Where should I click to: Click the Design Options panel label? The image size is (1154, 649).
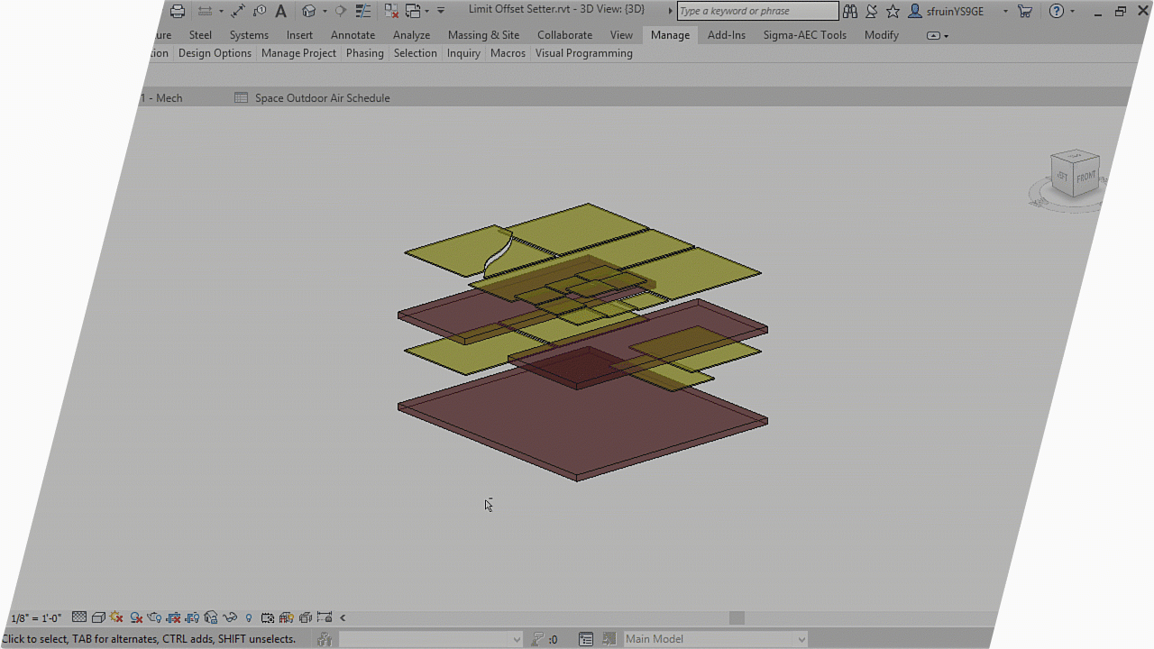coord(215,53)
